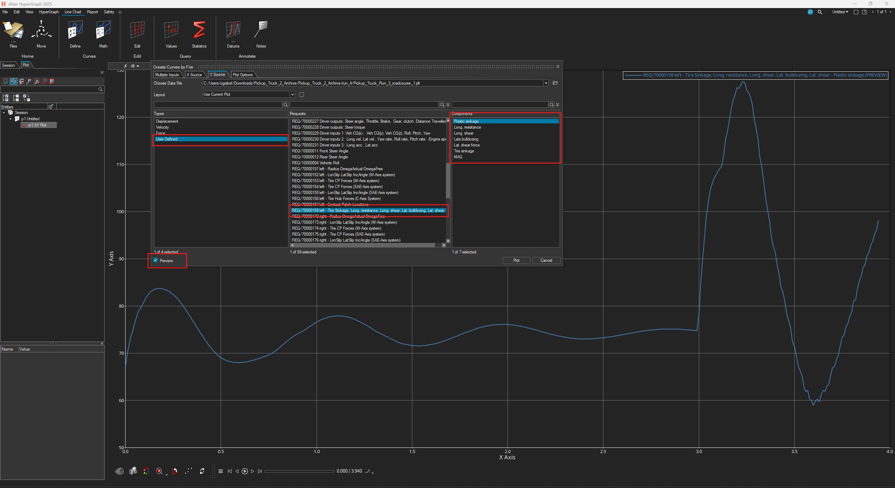Image resolution: width=895 pixels, height=488 pixels.
Task: Click the red grid filter icon in browser
Action: (44, 81)
